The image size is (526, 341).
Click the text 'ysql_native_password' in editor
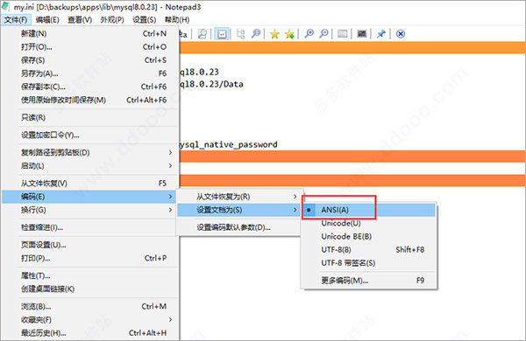point(229,145)
